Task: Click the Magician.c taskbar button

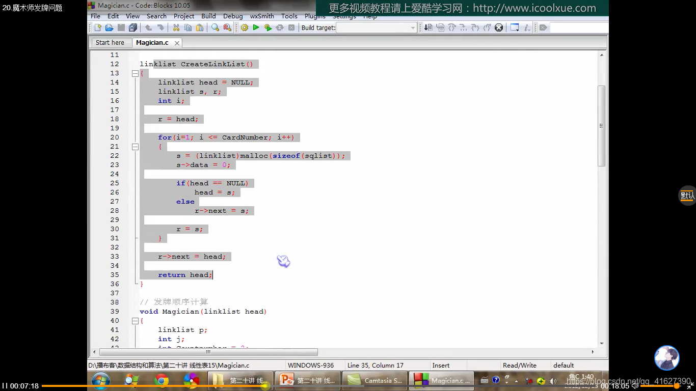Action: pos(441,380)
